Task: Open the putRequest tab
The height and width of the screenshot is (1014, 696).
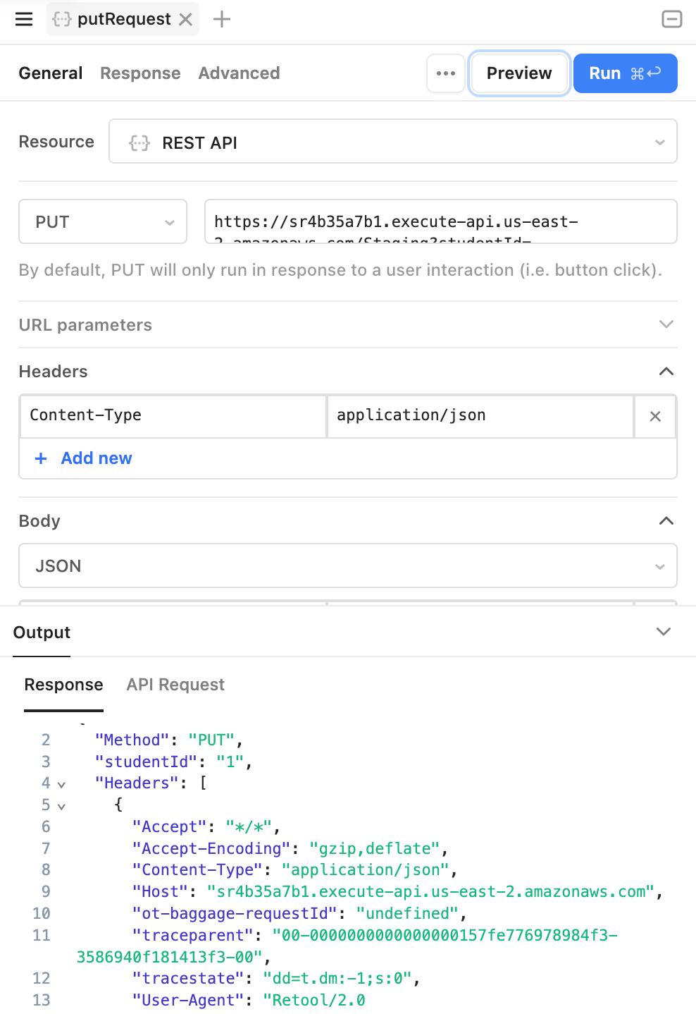Action: coord(124,19)
